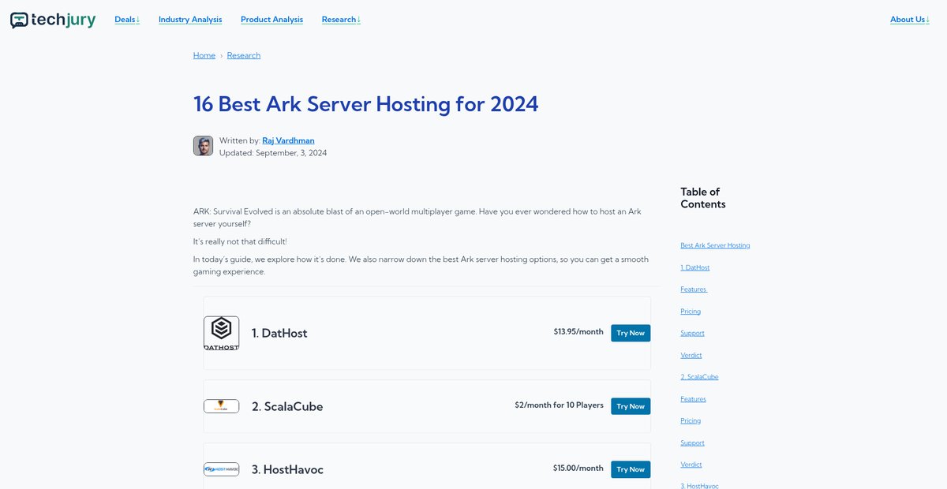Click Raj Vardhman's author avatar
This screenshot has height=489, width=947.
coord(203,146)
